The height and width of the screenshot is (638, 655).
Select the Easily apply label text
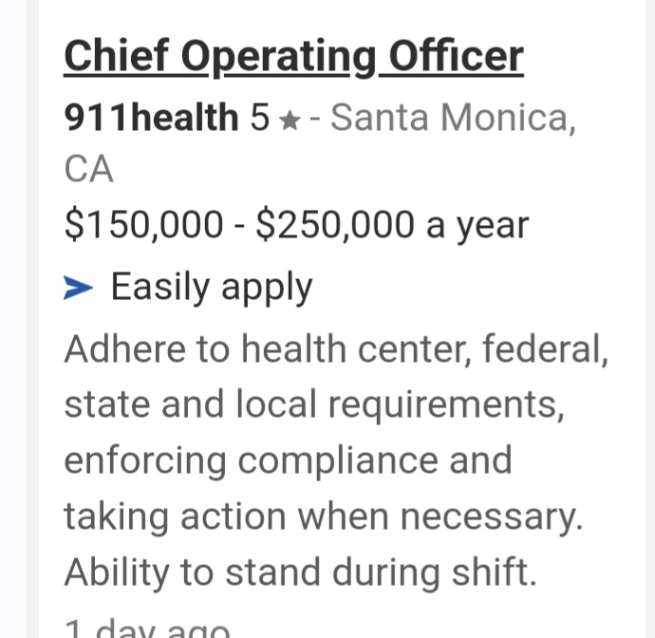[x=212, y=287]
